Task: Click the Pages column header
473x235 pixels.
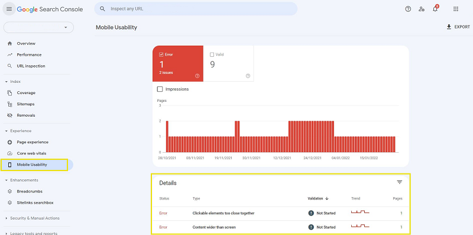Action: click(397, 198)
